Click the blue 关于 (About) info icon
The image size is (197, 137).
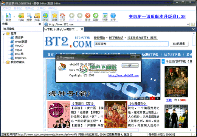(113, 17)
